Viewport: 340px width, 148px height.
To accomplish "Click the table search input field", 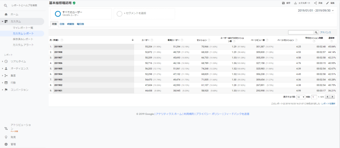I will 301,32.
